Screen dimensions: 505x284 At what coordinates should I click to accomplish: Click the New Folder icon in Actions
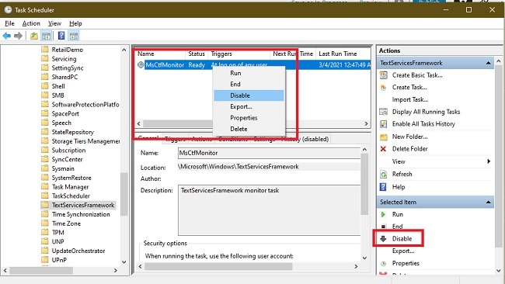tap(383, 137)
